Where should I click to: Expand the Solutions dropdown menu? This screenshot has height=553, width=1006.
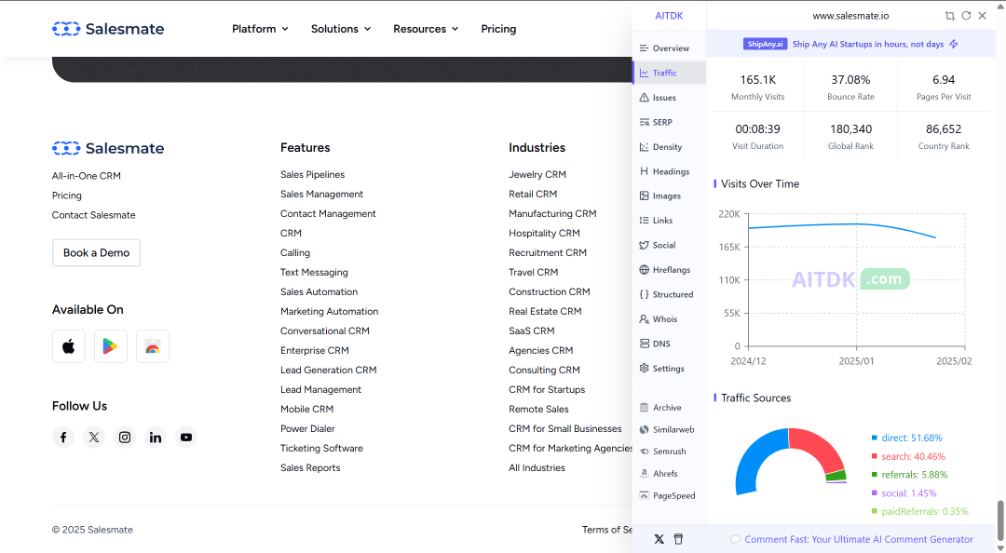click(341, 29)
